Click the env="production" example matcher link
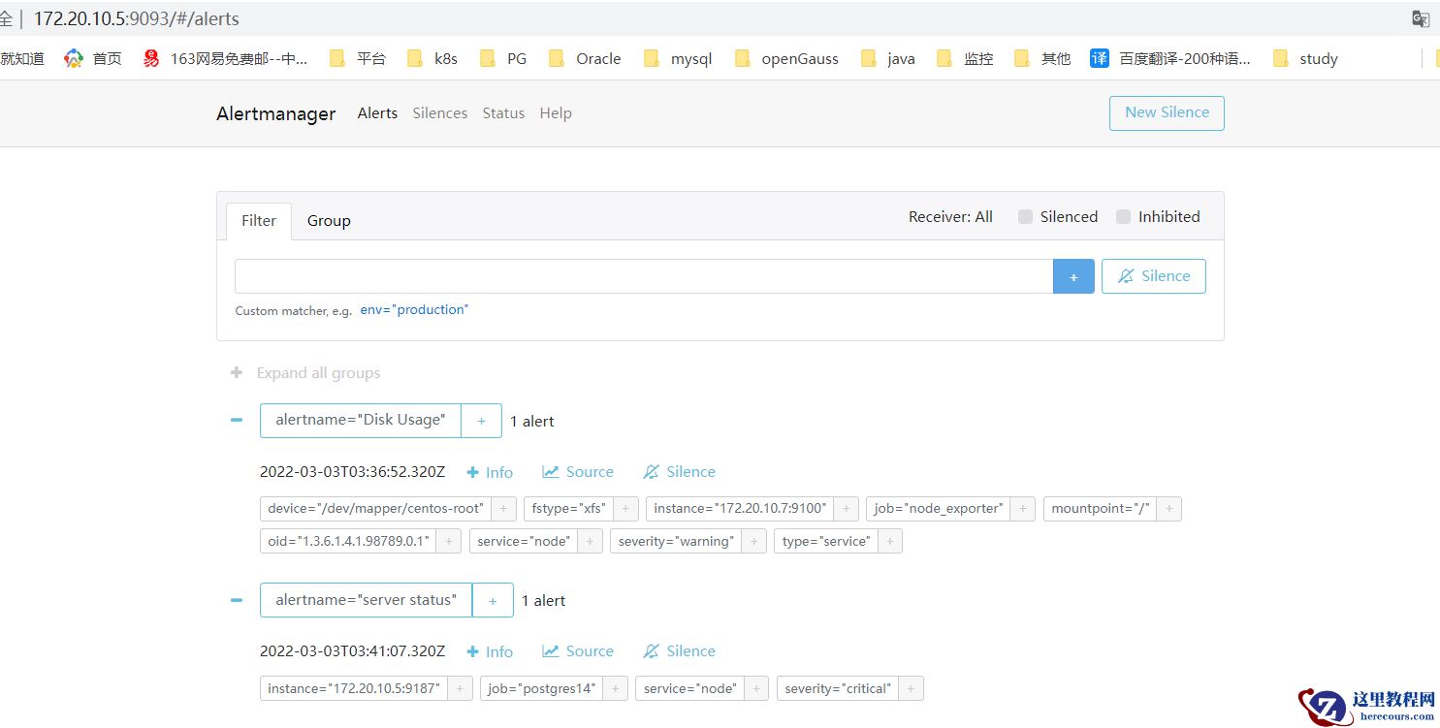This screenshot has width=1440, height=728. pyautogui.click(x=414, y=310)
